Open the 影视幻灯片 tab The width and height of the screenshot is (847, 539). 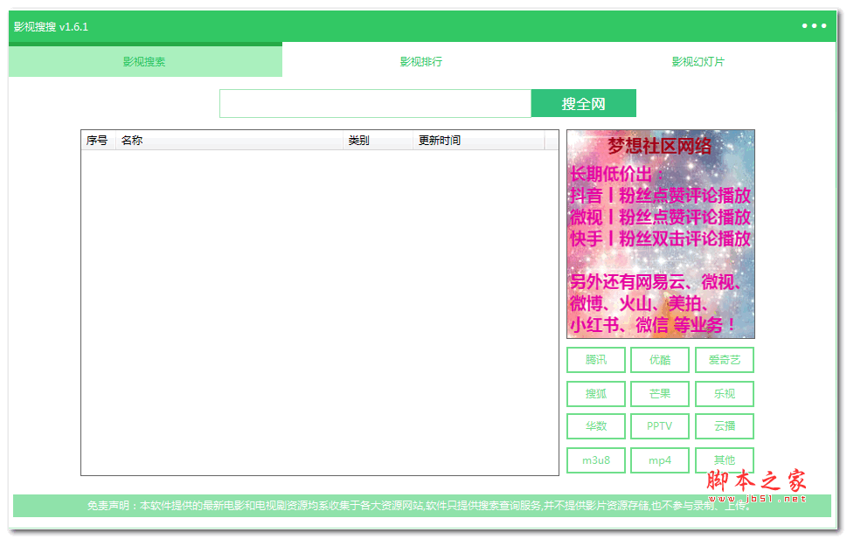(698, 61)
